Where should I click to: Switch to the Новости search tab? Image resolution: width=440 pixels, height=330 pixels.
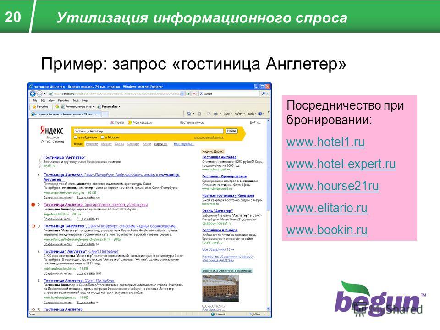(x=92, y=144)
